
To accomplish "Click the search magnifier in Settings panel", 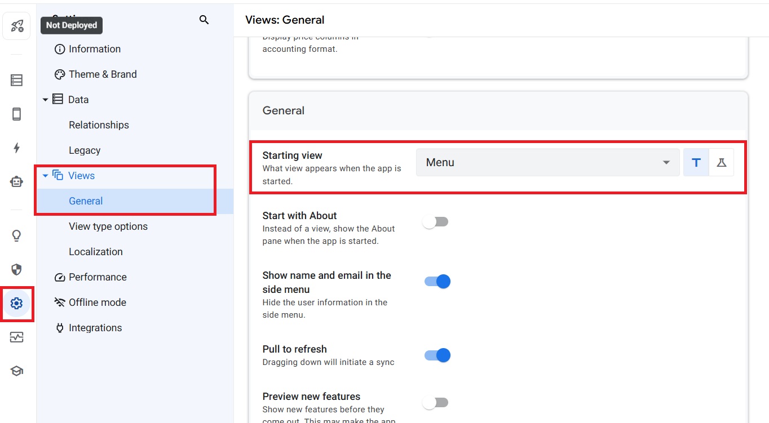I will tap(204, 20).
